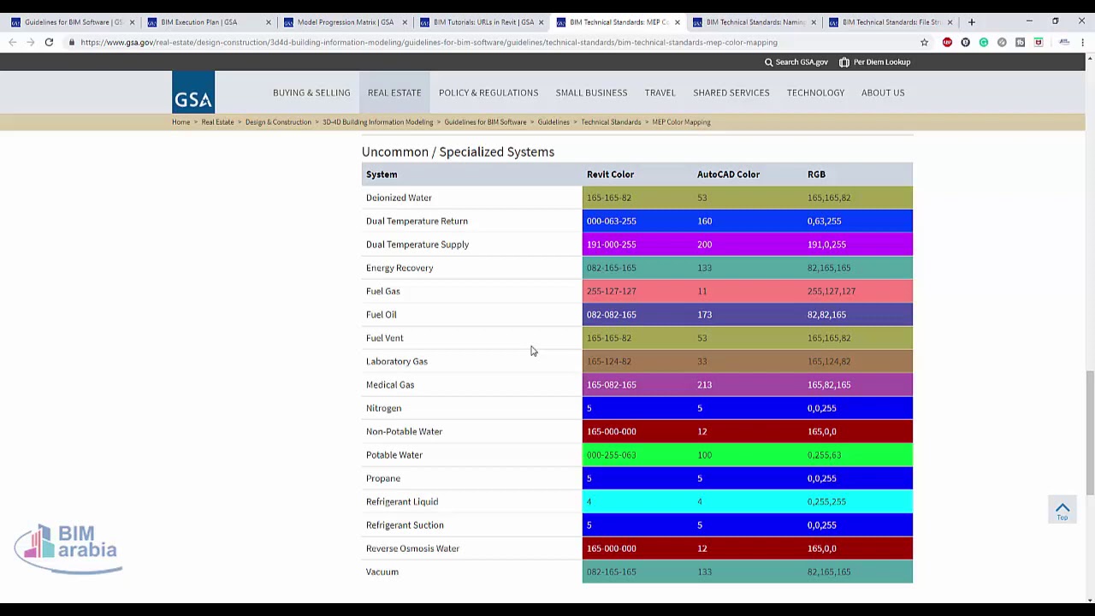The height and width of the screenshot is (616, 1095).
Task: Select the Medical Gas system label
Action: (x=390, y=385)
